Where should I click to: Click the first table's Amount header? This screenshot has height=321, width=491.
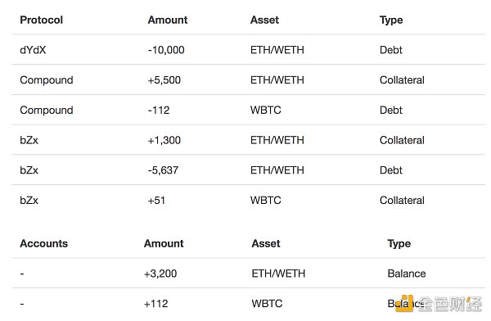pos(168,20)
